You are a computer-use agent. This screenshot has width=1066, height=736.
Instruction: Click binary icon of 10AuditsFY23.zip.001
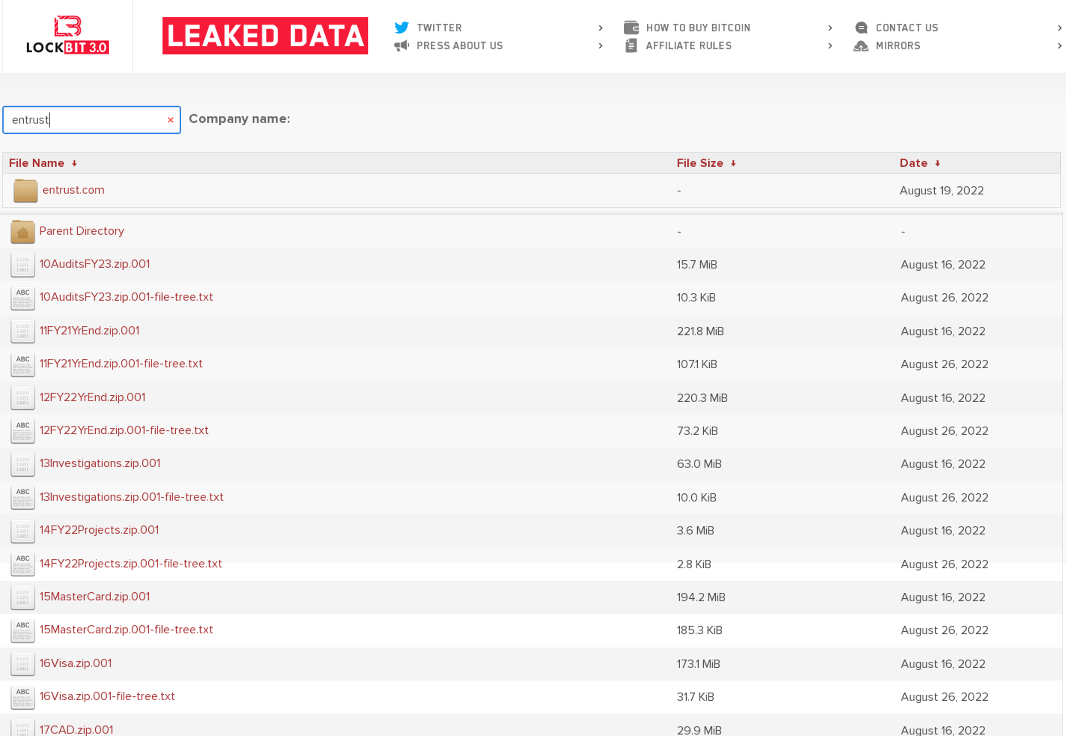pos(23,265)
